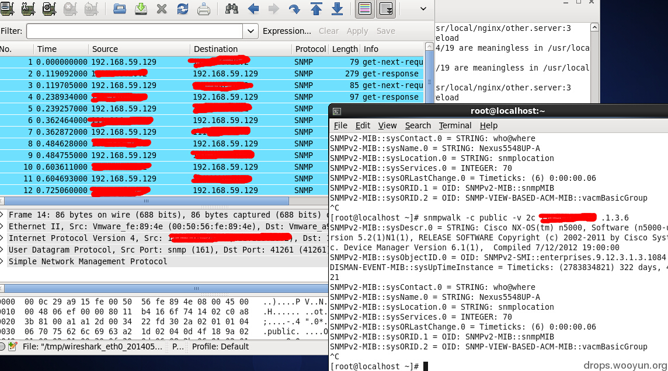The width and height of the screenshot is (668, 371).
Task: Close this capture file X icon
Action: point(162,9)
